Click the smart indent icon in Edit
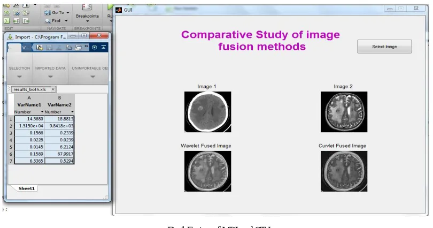This screenshot has height=228, width=433. [x=7, y=21]
